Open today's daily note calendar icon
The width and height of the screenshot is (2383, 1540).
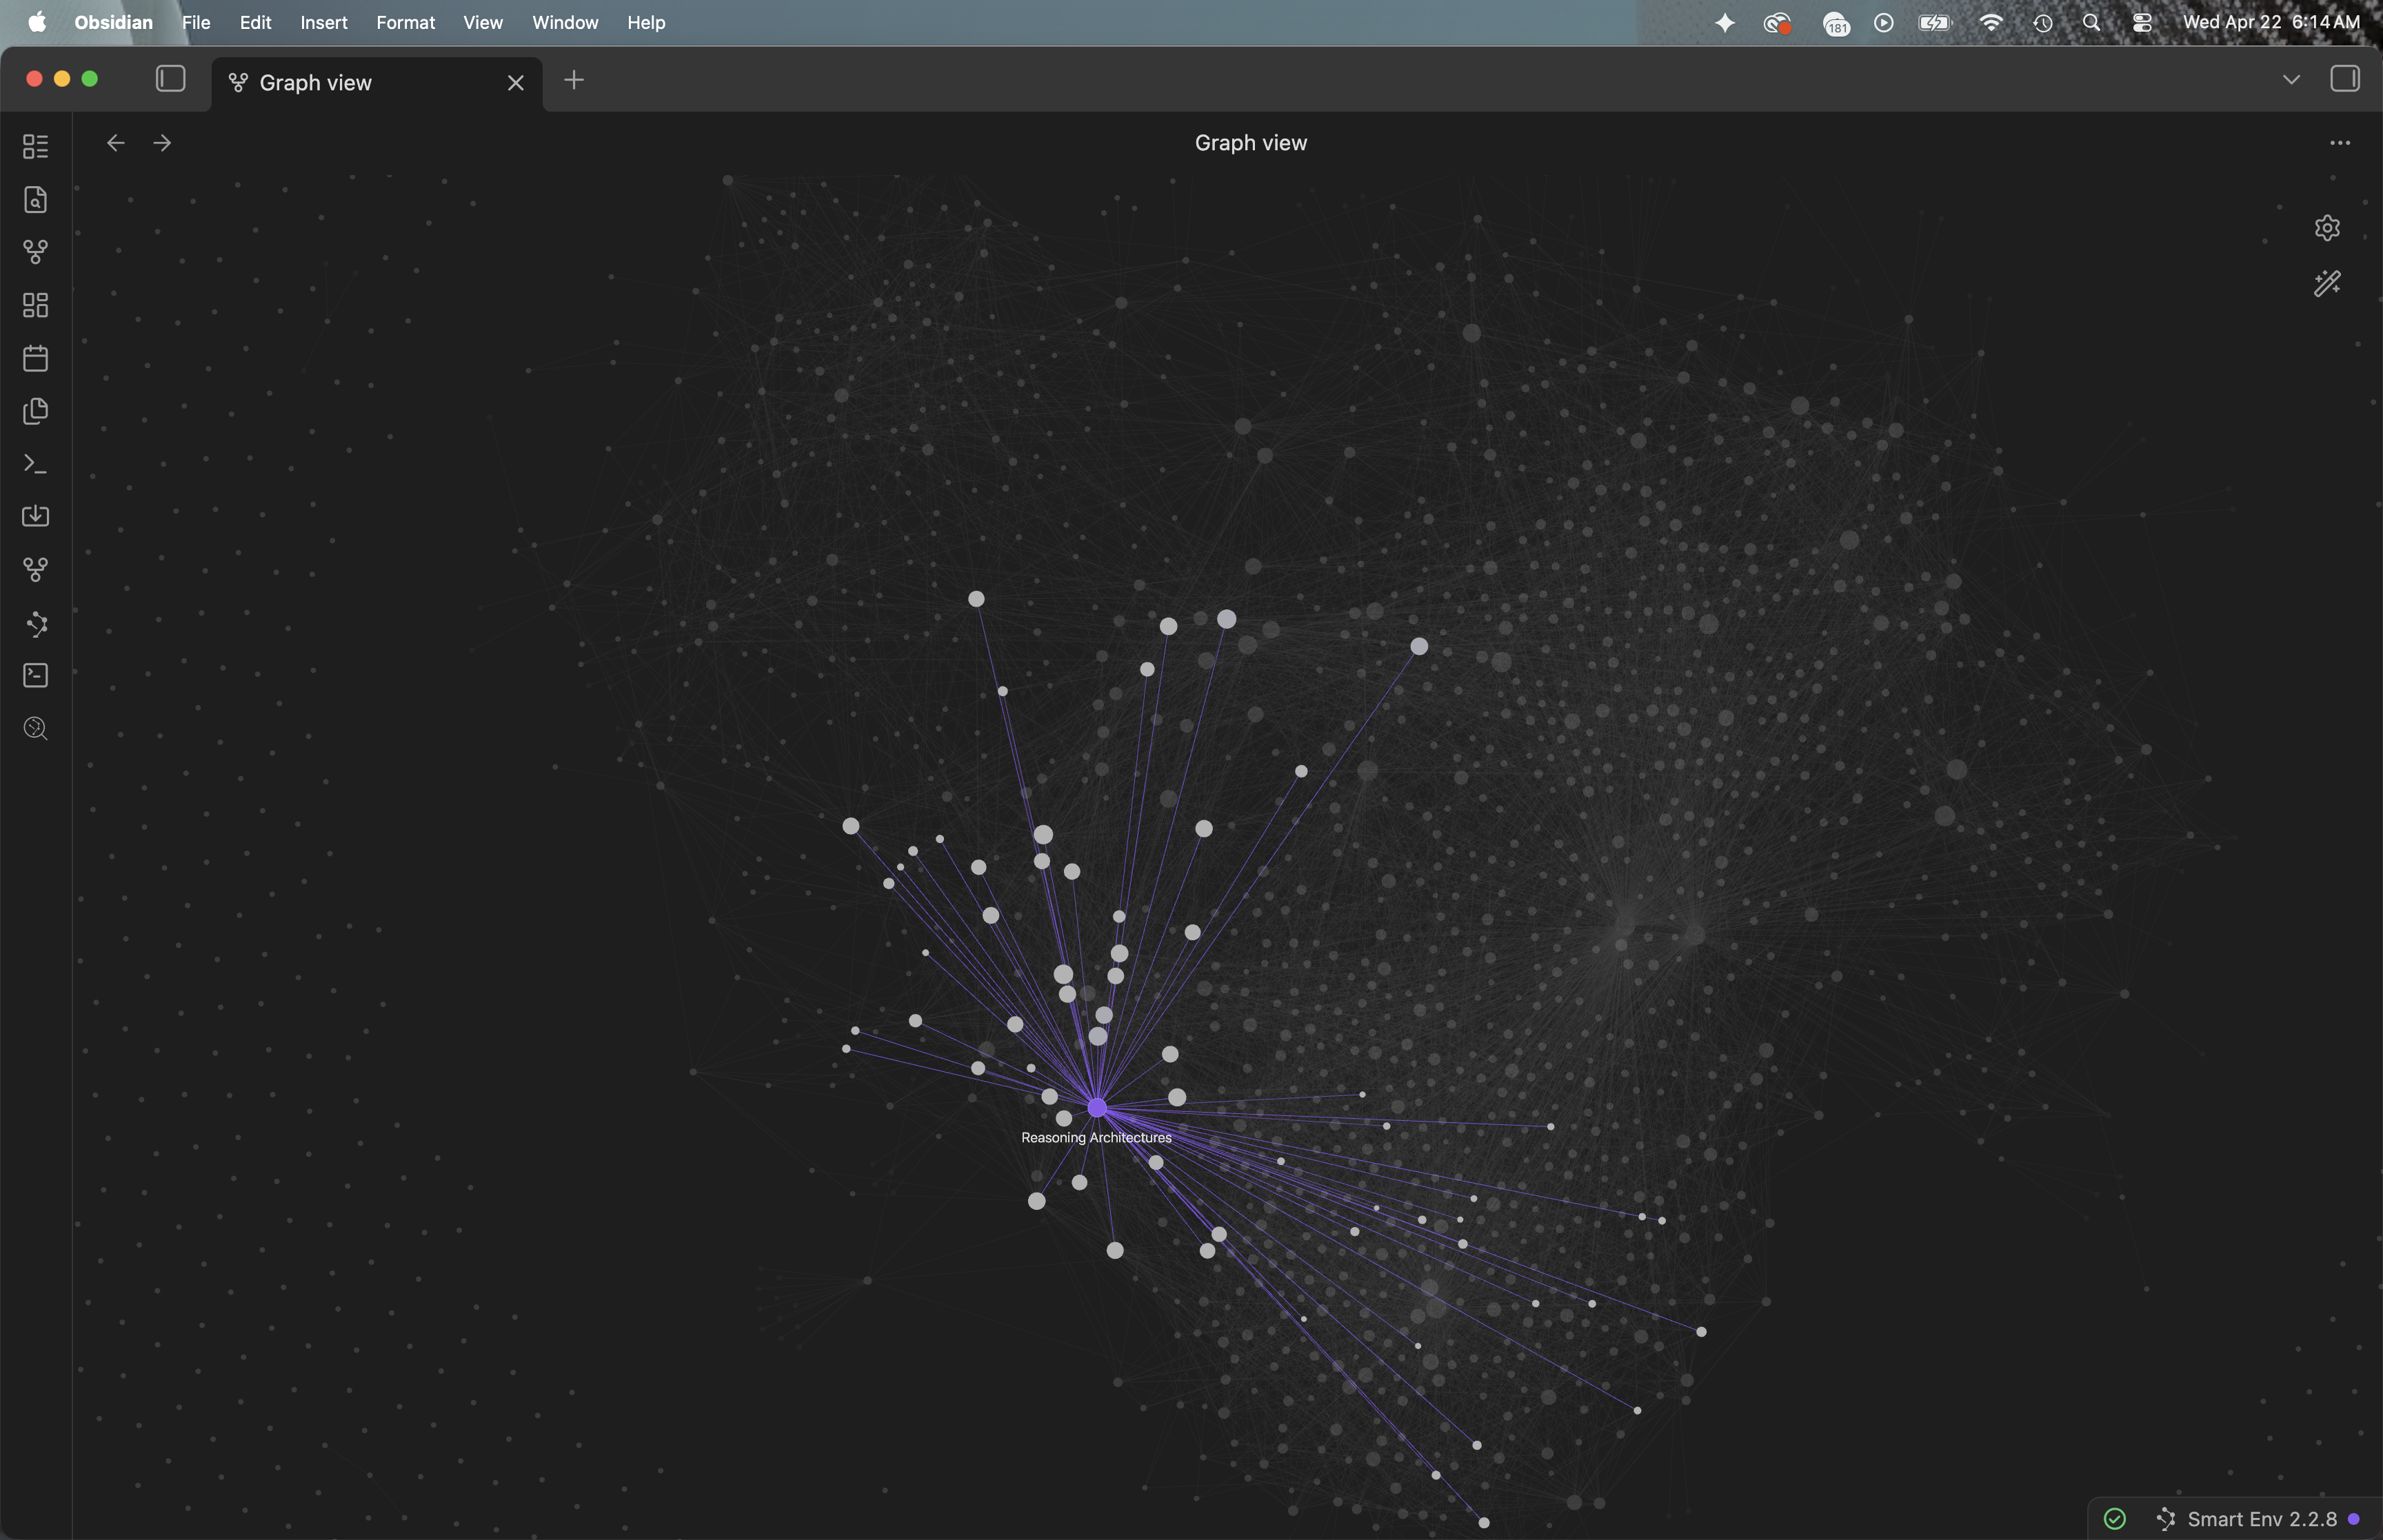coord(36,358)
